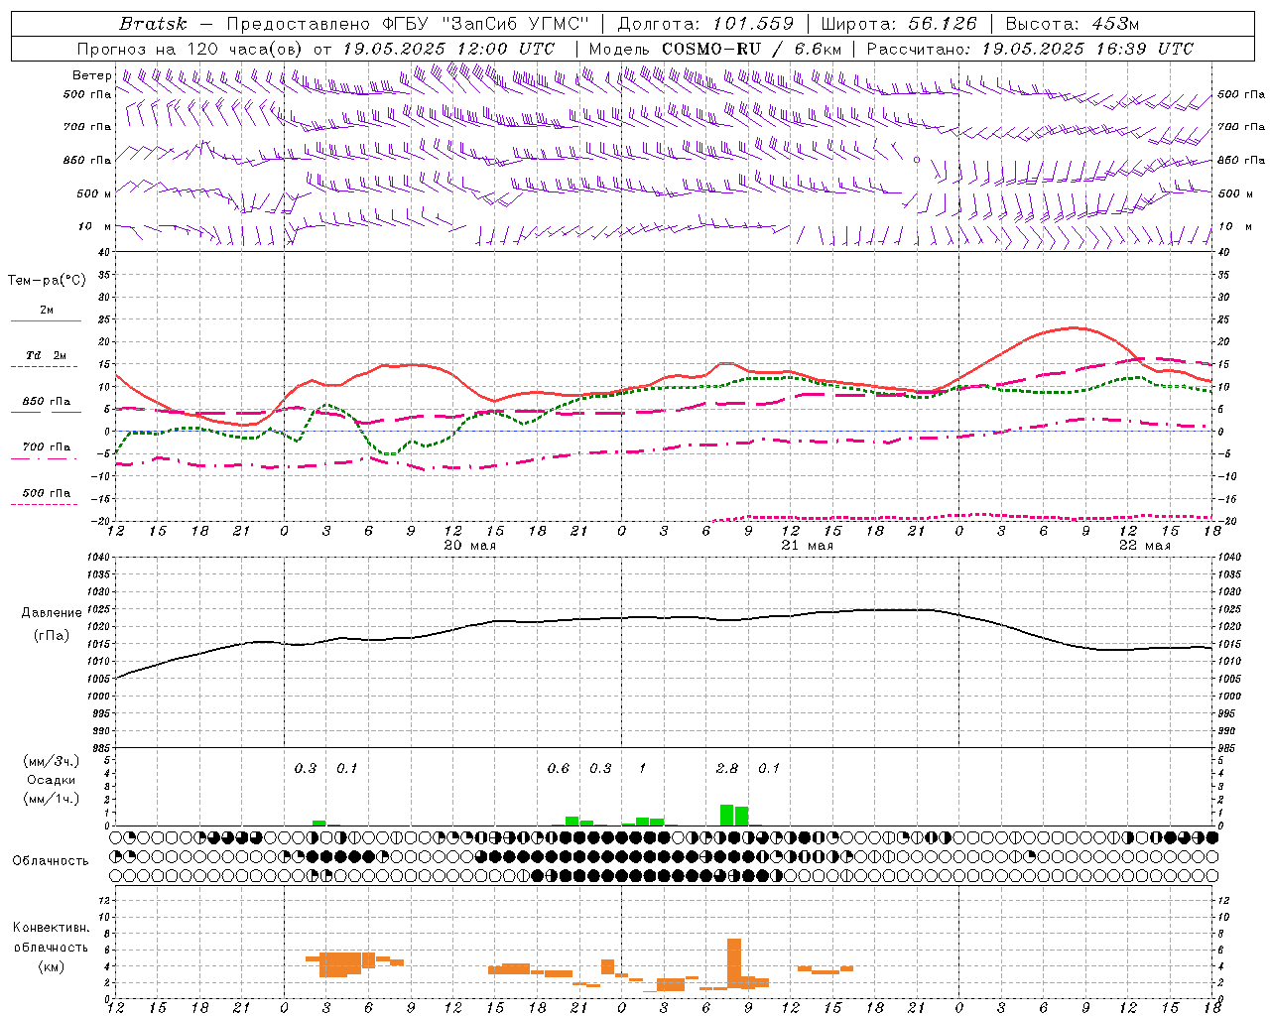Viewport: 1270px width, 1016px height.
Task: Select the Осадки precipitation label
Action: 51,780
